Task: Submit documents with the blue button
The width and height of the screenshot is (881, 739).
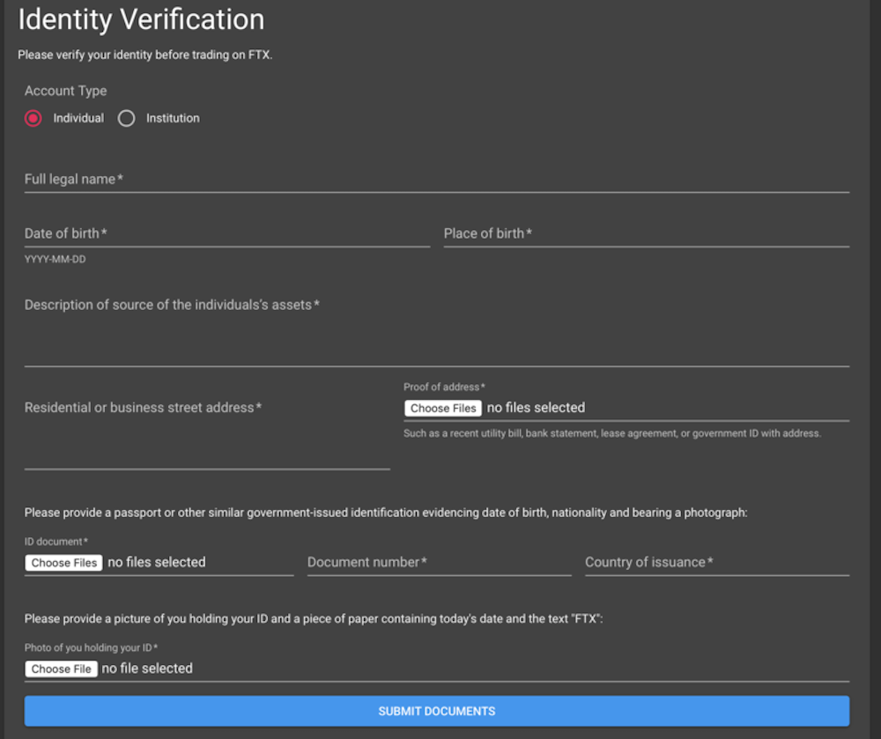Action: 437,711
